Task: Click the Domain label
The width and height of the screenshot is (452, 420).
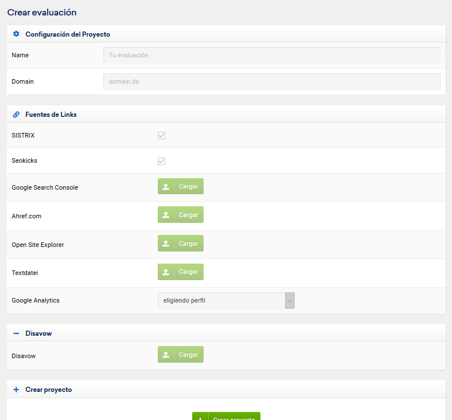Action: point(22,81)
